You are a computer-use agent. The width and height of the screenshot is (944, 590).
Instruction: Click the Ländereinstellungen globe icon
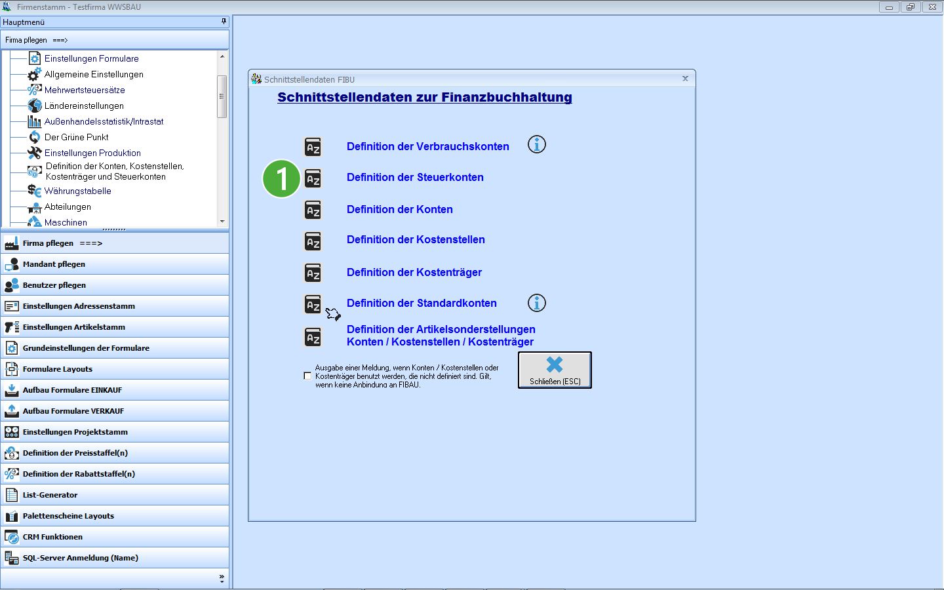[x=35, y=106]
